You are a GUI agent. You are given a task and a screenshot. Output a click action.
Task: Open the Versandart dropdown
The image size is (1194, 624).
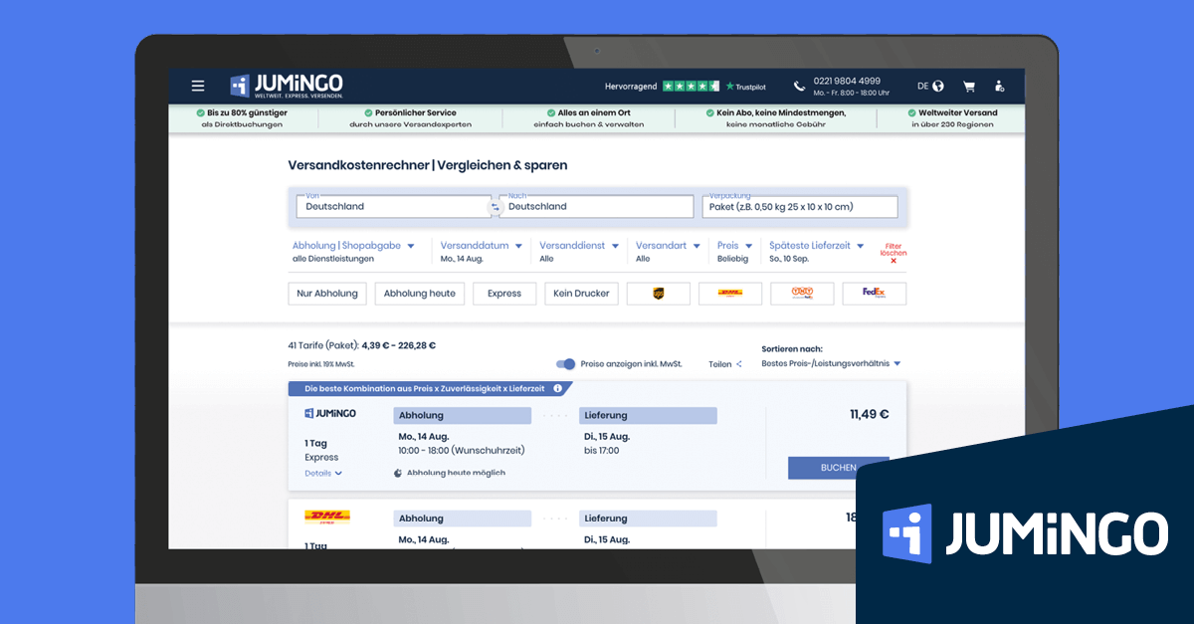click(669, 246)
